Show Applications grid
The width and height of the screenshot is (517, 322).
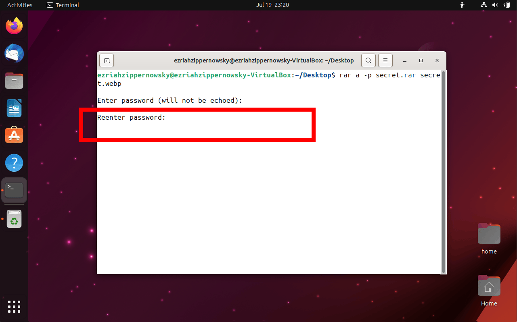pos(14,306)
